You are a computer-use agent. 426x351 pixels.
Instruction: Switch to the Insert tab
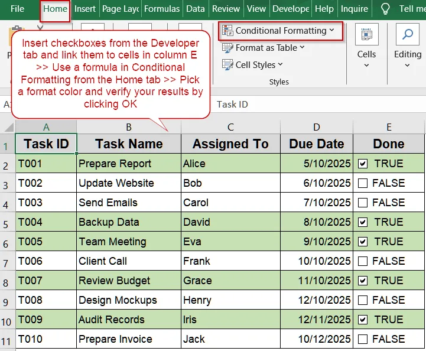85,9
